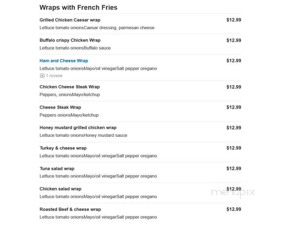Select Grilled Chicken Caesar wrap item
306x226 pixels.
pos(70,20)
